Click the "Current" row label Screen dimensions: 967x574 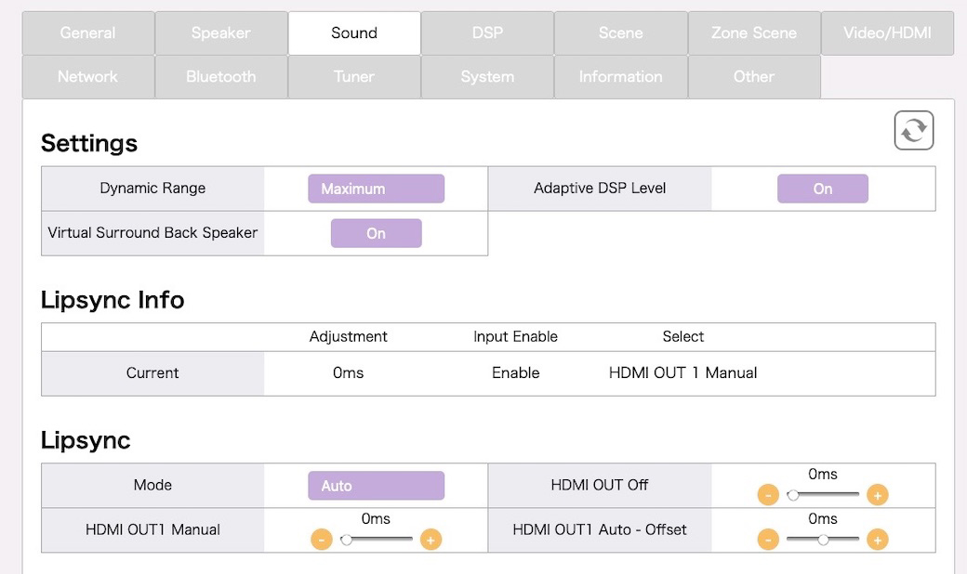pyautogui.click(x=152, y=372)
